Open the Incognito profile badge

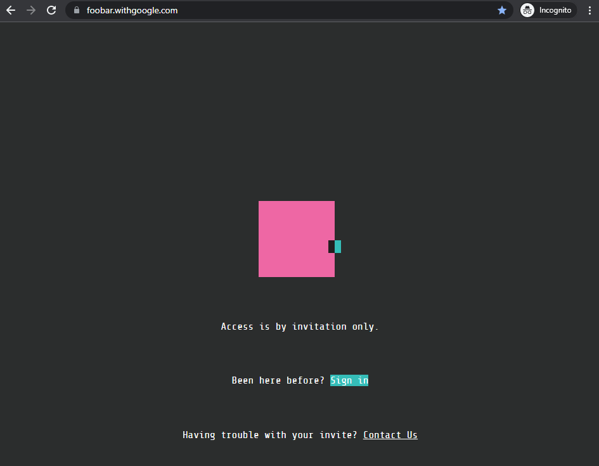click(548, 10)
